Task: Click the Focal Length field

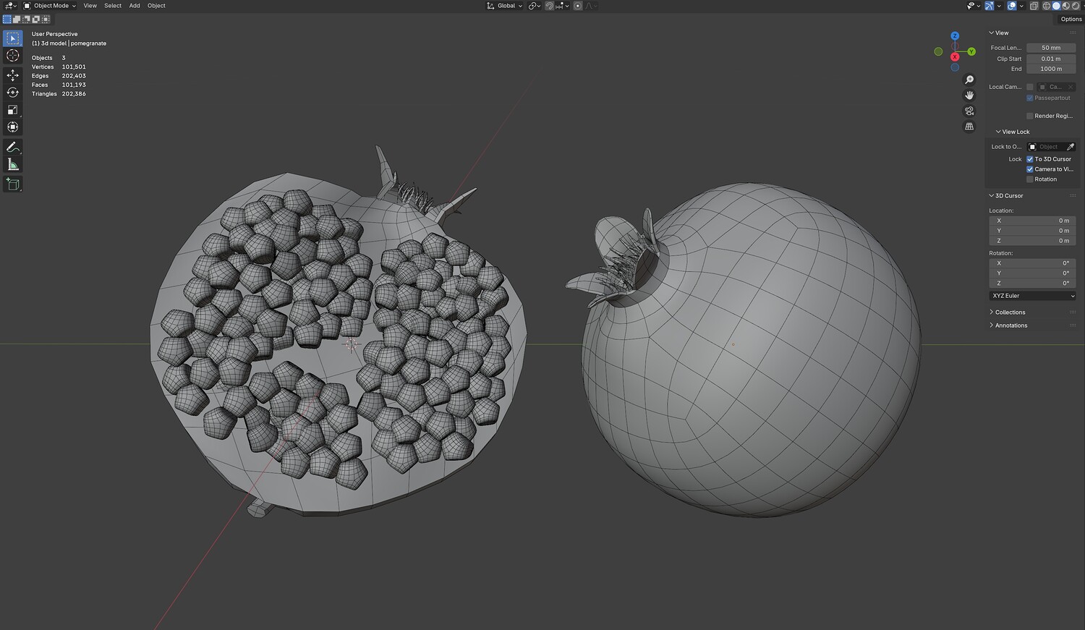Action: click(1051, 48)
